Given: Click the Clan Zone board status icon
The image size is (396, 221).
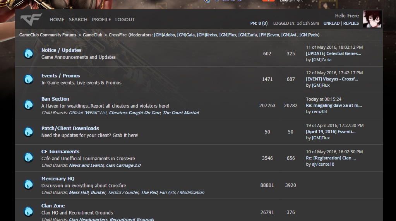Looking at the screenshot, I should coord(29,212).
